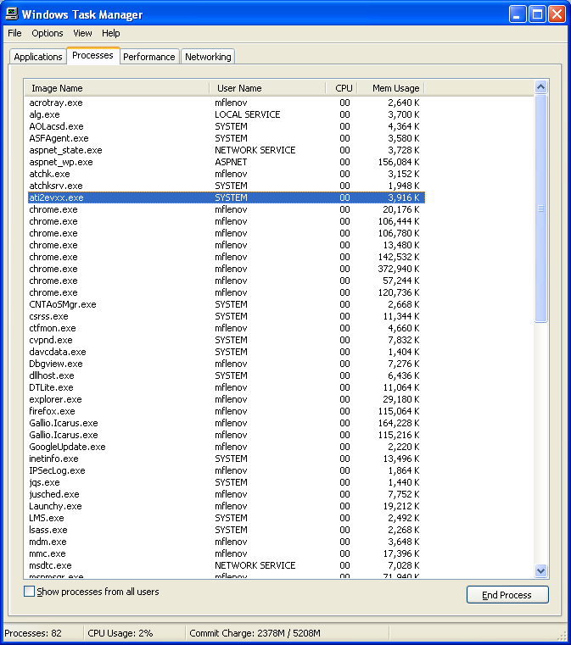Viewport: 571px width, 645px height.
Task: Select the jqs.exe process
Action: pos(226,482)
